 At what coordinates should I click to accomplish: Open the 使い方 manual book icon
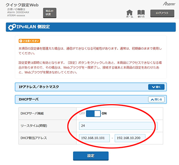click(141, 14)
